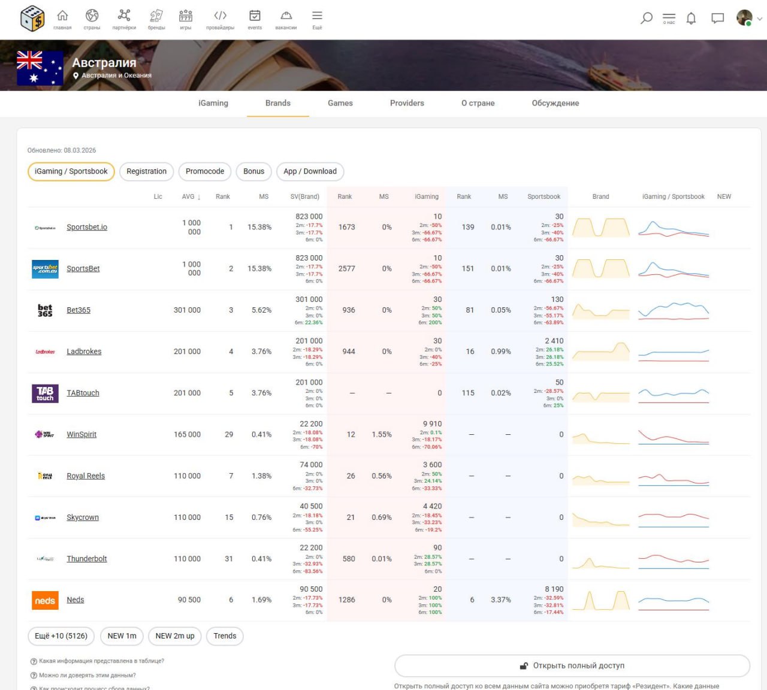Open the user avatar dropdown
Image resolution: width=767 pixels, height=690 pixels.
(x=749, y=19)
